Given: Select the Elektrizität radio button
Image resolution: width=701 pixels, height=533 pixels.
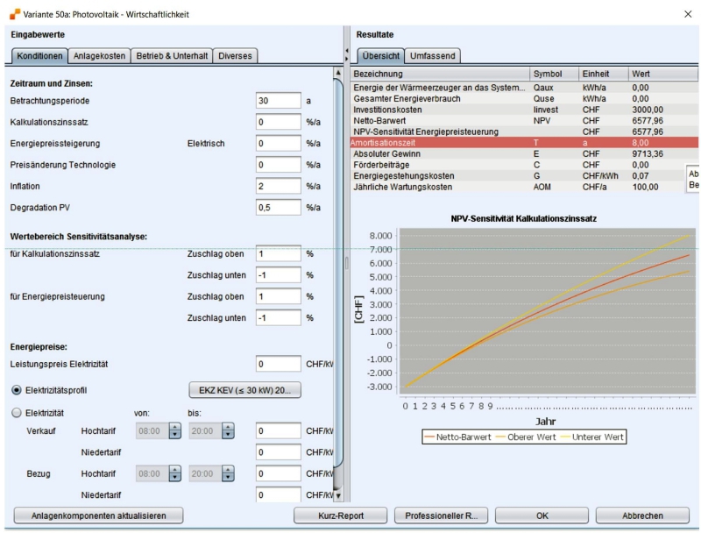Looking at the screenshot, I should coord(17,413).
